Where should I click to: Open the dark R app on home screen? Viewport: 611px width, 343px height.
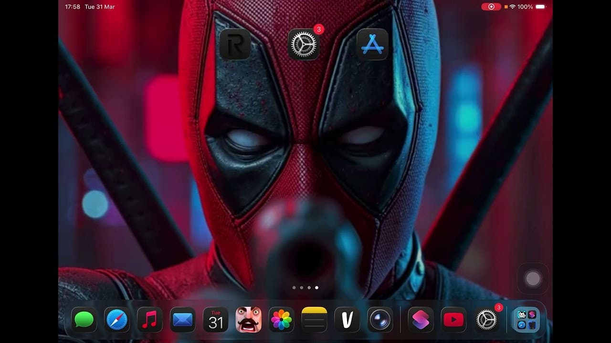point(235,44)
